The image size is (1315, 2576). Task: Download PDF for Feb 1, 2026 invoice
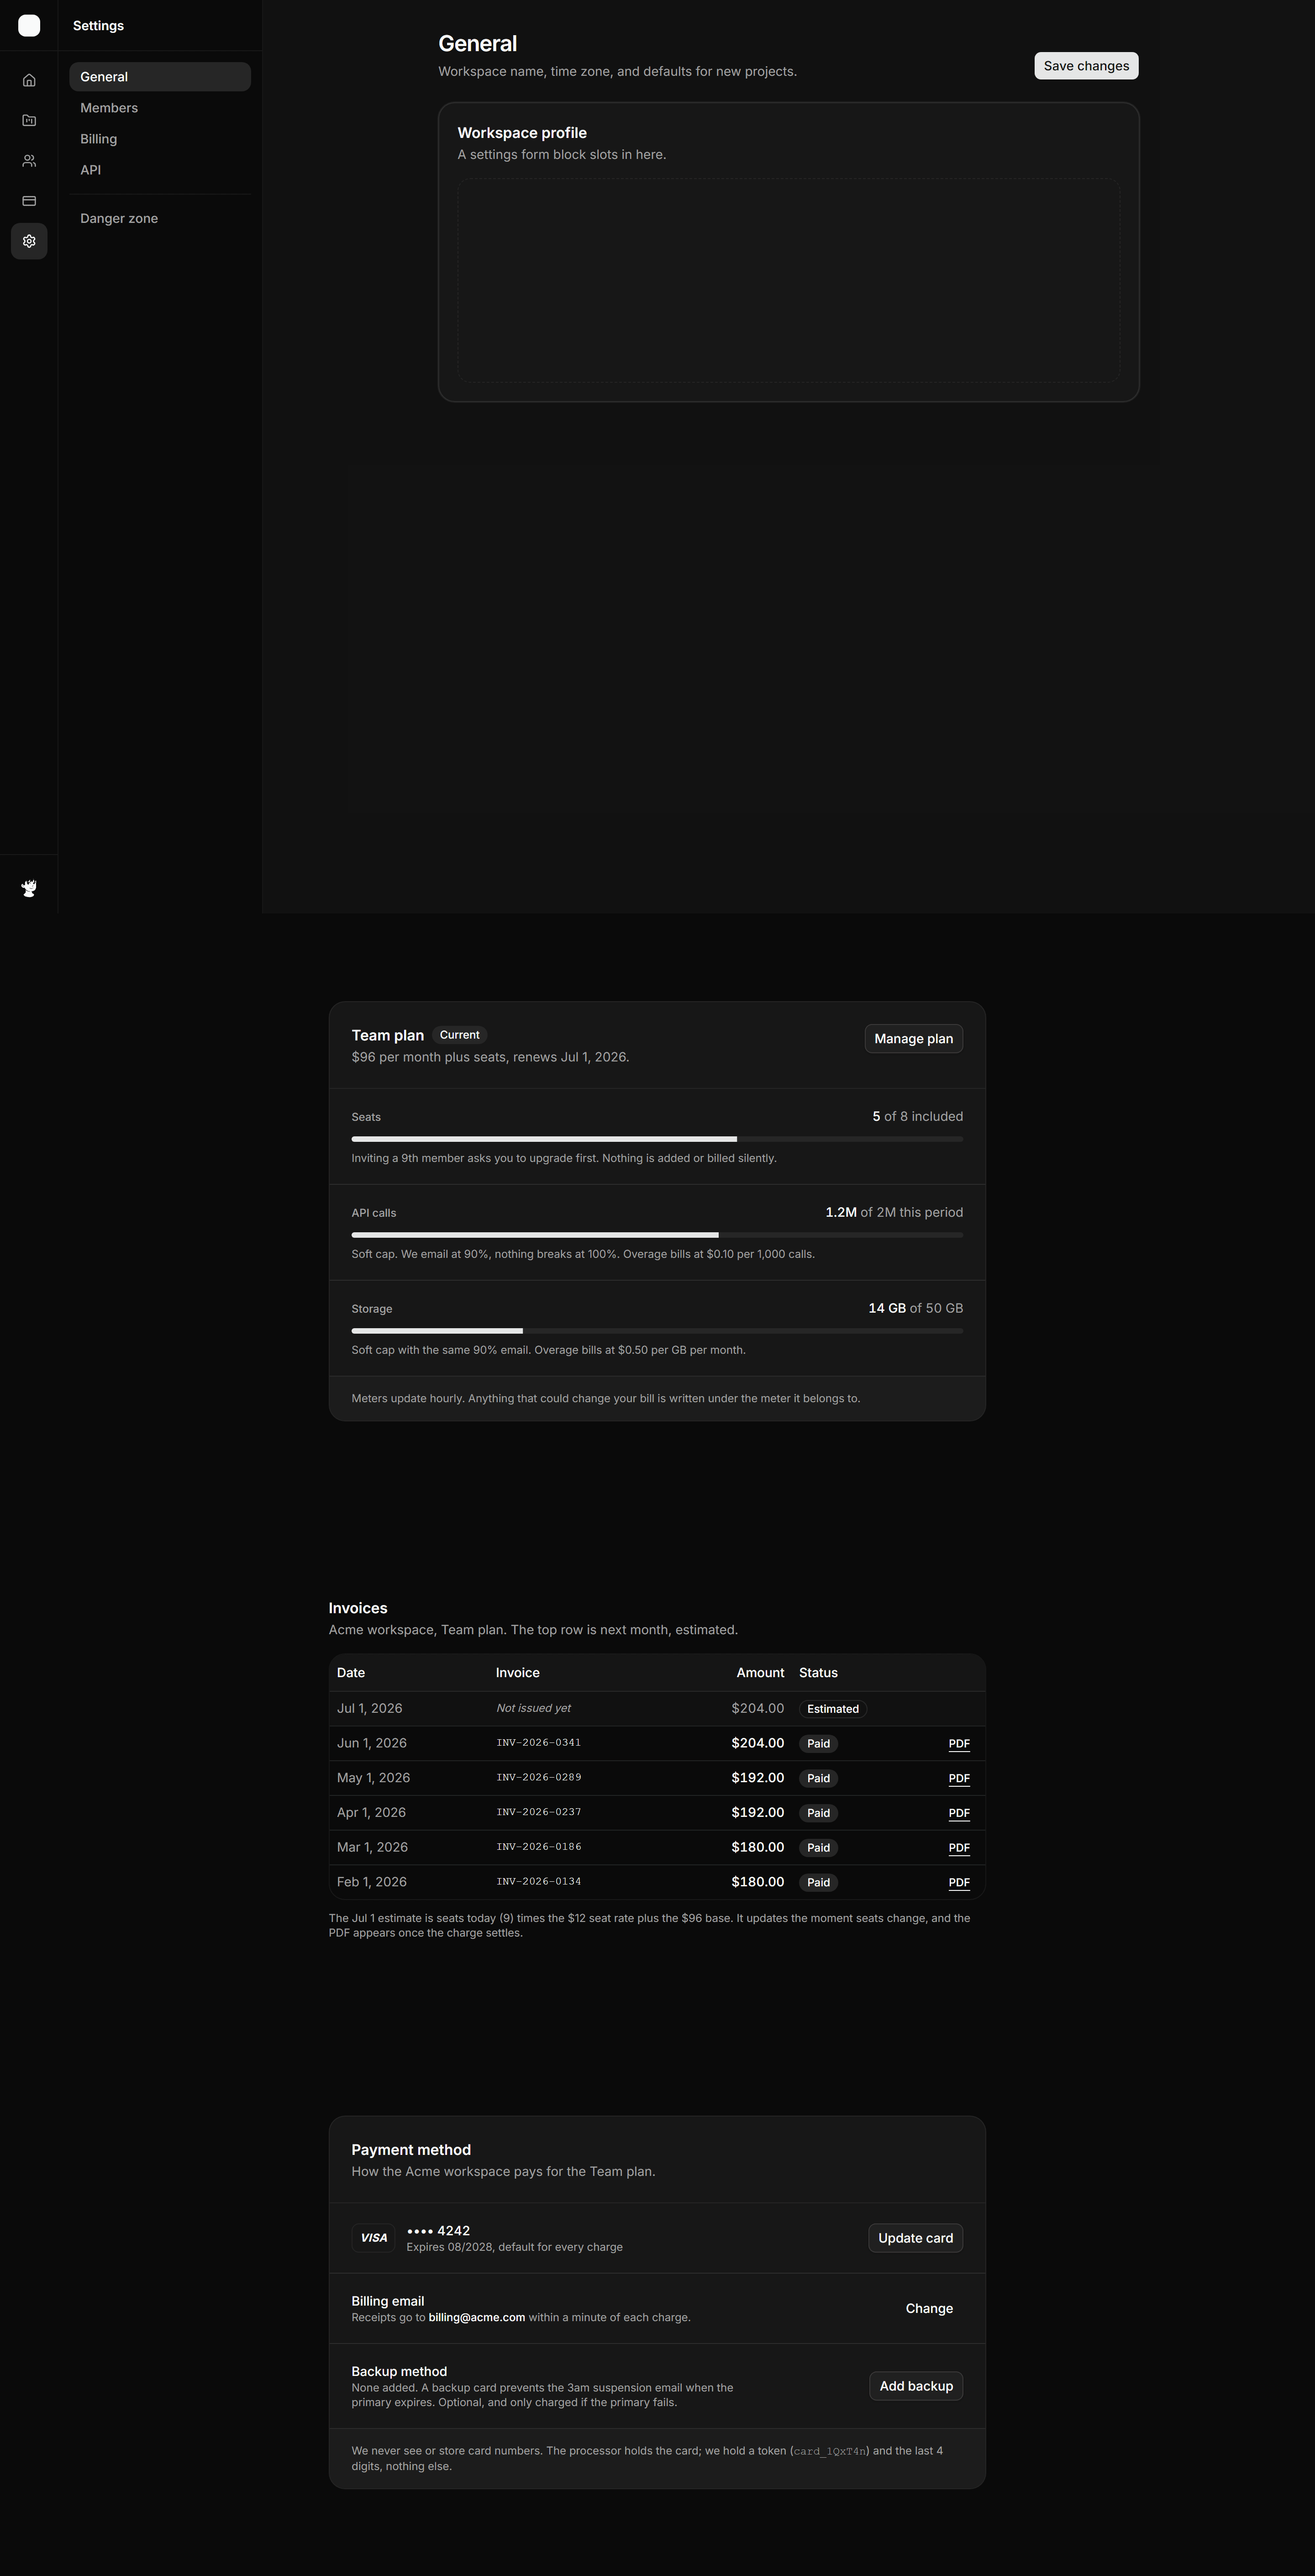959,1883
